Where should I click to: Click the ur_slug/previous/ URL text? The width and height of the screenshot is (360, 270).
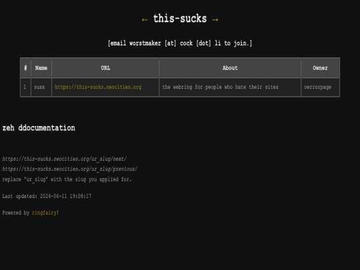70,169
